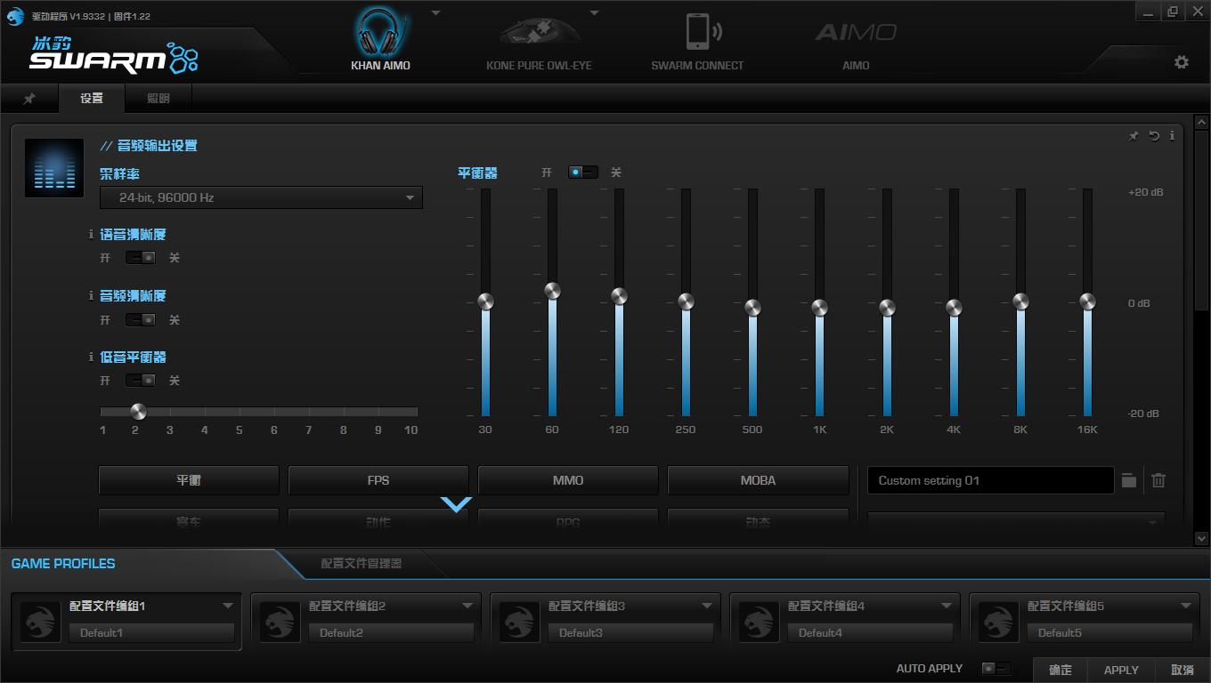Image resolution: width=1211 pixels, height=683 pixels.
Task: Open the settings gear icon
Action: (x=1182, y=62)
